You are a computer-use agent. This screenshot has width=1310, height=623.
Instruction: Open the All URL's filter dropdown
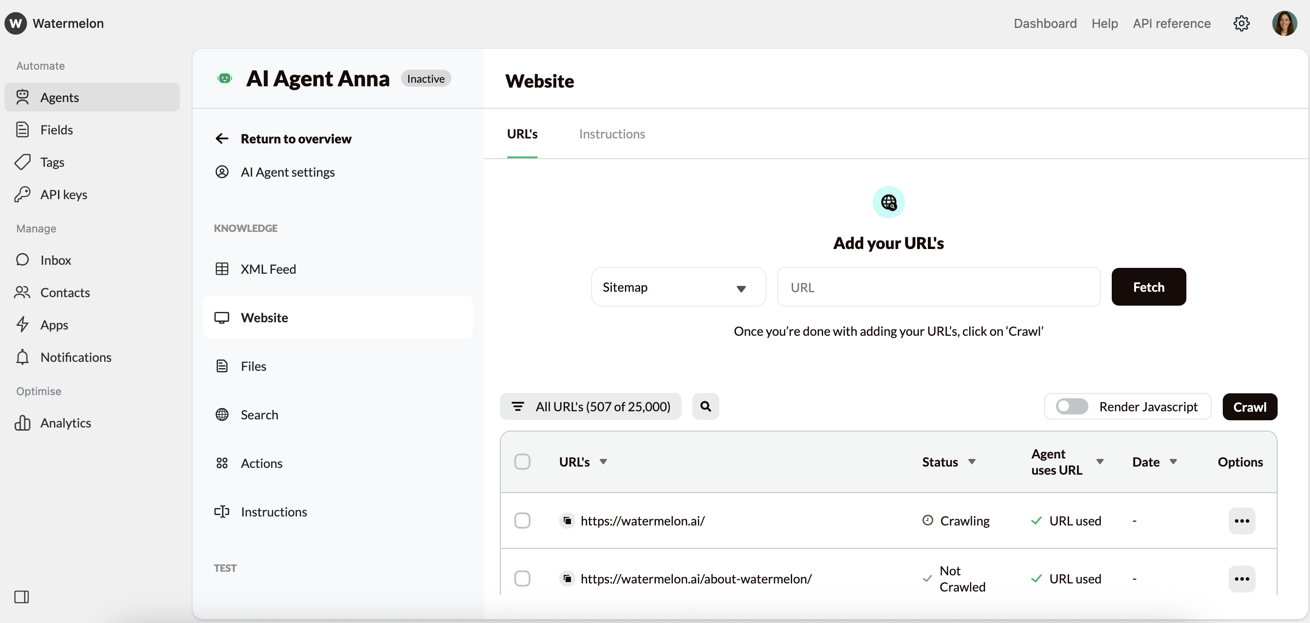click(x=590, y=406)
